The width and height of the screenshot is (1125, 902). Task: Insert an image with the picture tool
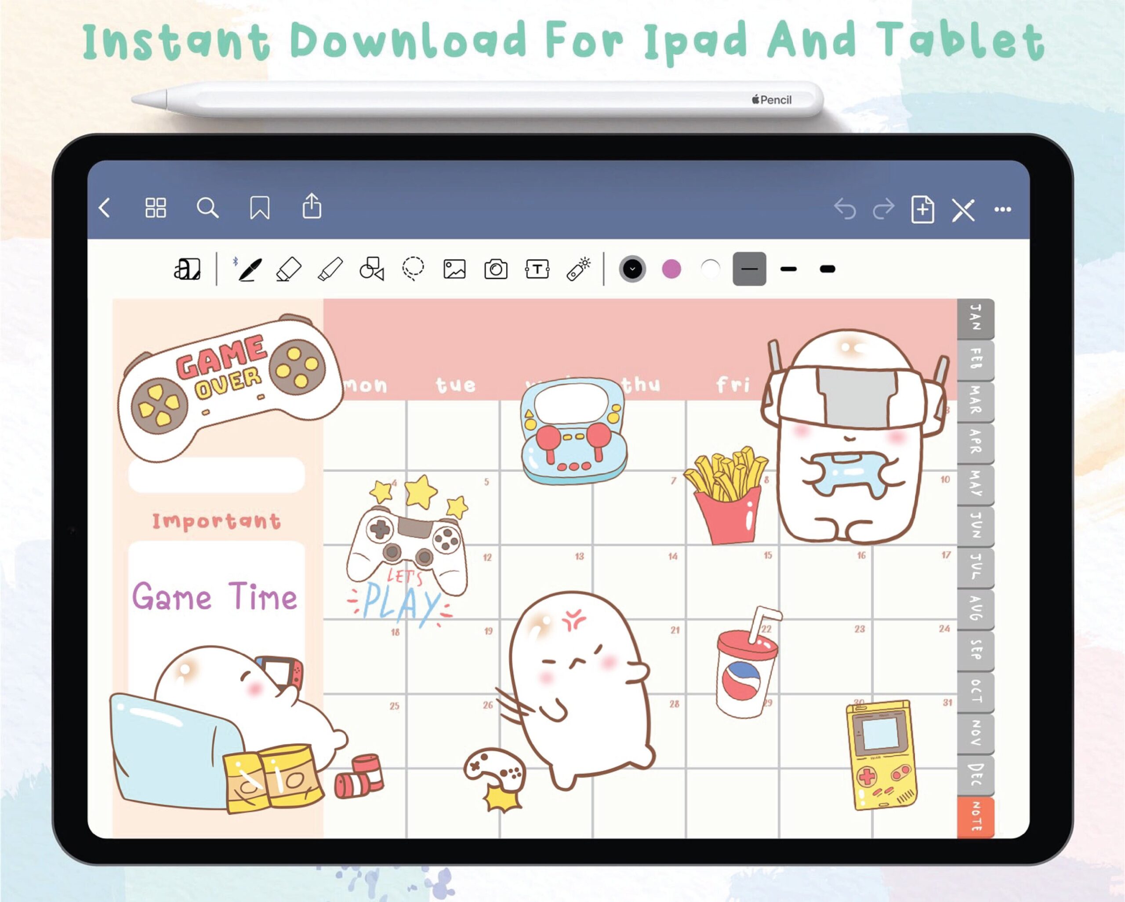pos(454,270)
